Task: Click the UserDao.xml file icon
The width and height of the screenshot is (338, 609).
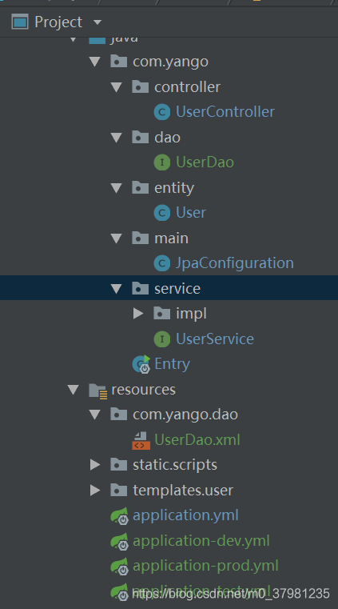Action: (141, 440)
